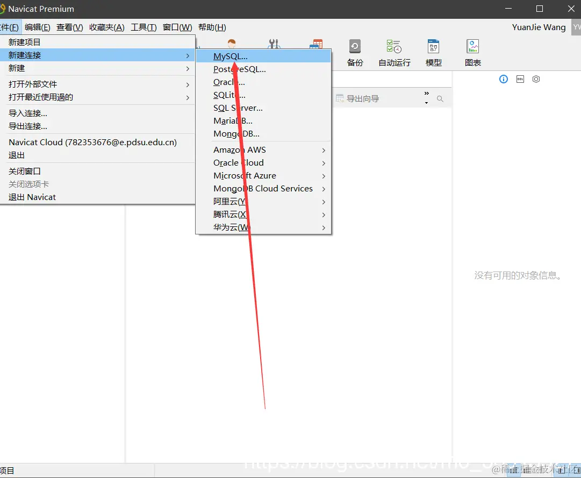Open the Backup (备份) toolbar icon
The height and width of the screenshot is (478, 581).
point(355,53)
